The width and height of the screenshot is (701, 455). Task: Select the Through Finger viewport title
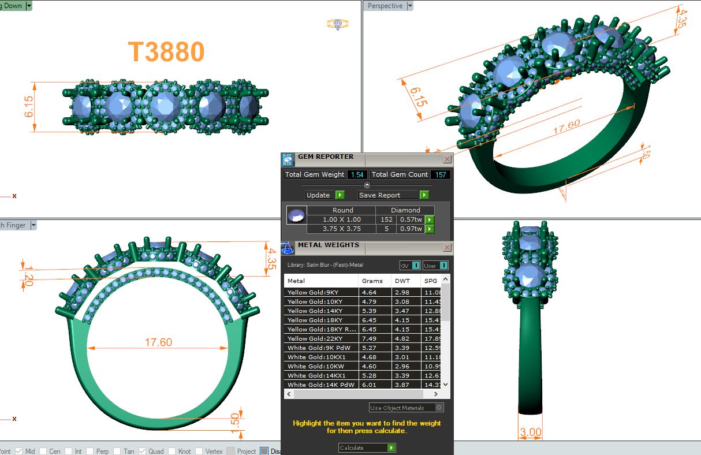pyautogui.click(x=14, y=225)
